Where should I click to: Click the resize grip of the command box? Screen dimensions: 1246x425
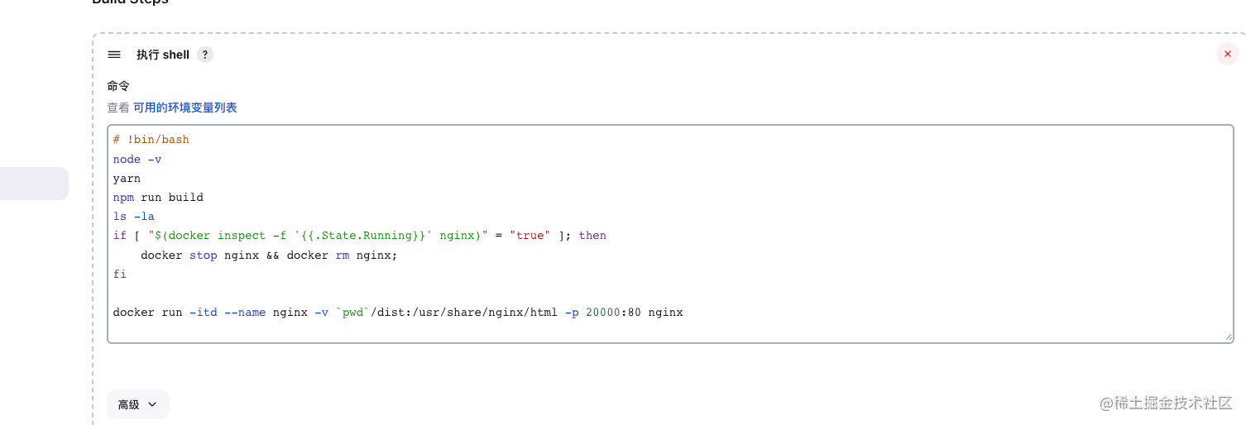coord(1228,337)
